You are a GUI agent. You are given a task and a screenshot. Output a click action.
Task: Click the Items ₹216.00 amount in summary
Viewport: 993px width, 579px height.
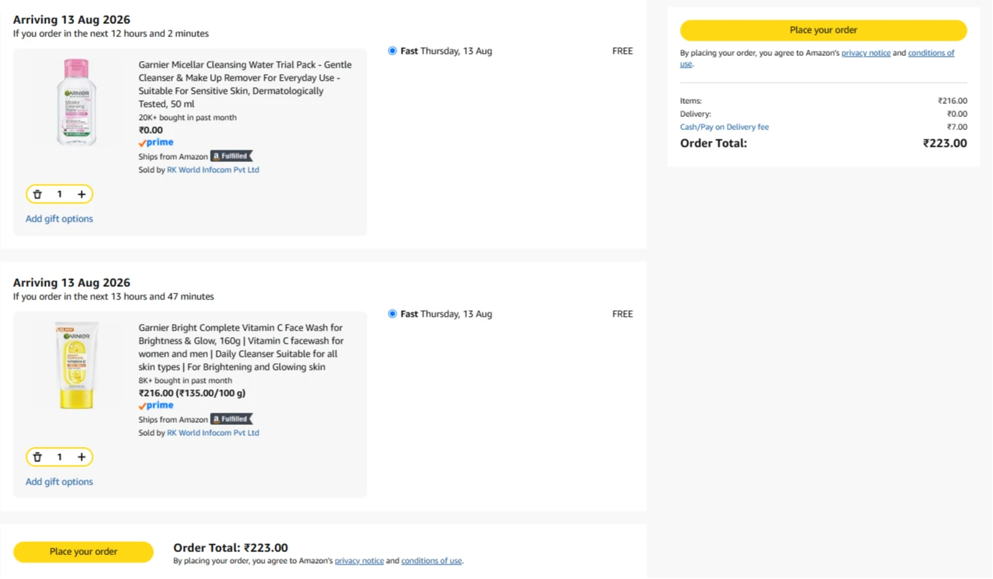(952, 101)
